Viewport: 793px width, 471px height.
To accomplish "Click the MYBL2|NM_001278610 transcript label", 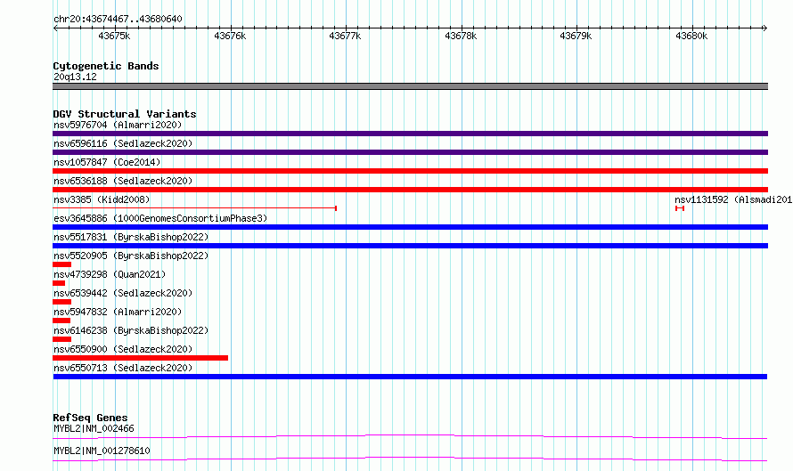I will click(x=102, y=451).
